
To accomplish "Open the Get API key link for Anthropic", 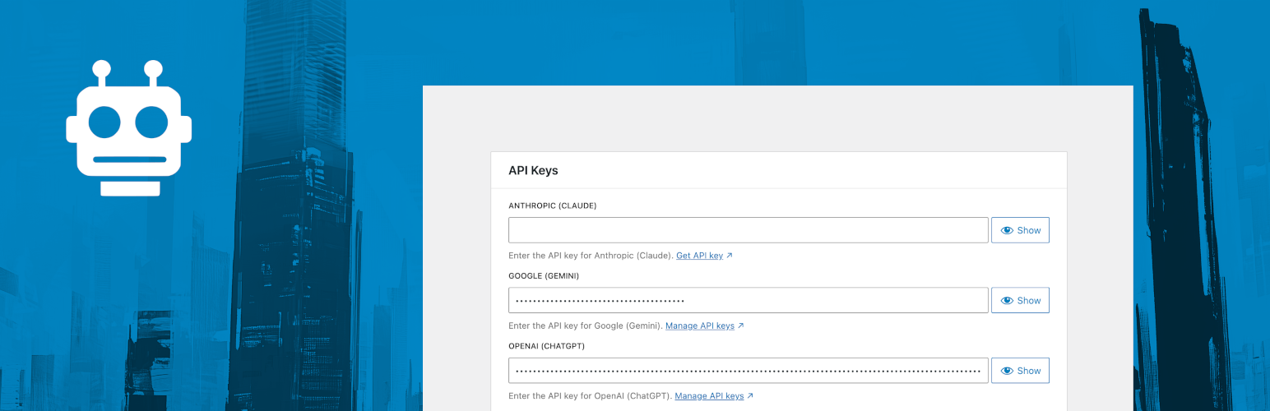I will pyautogui.click(x=699, y=256).
